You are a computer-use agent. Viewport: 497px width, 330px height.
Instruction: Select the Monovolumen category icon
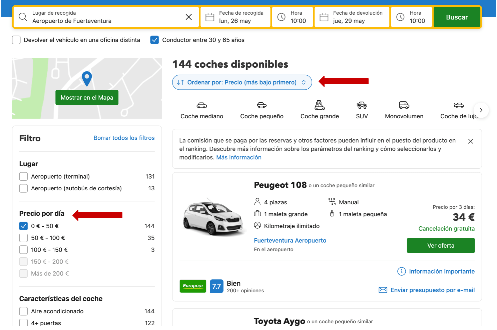pos(404,106)
